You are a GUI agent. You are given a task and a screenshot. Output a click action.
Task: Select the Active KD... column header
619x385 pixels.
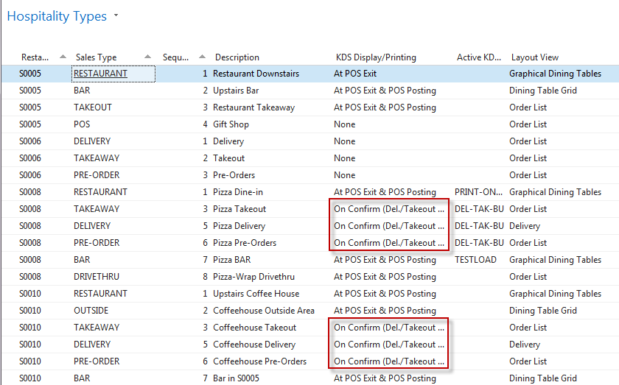[x=479, y=57]
